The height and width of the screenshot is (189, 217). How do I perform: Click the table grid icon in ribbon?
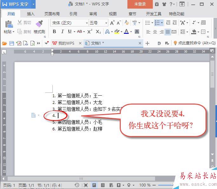(x=203, y=23)
